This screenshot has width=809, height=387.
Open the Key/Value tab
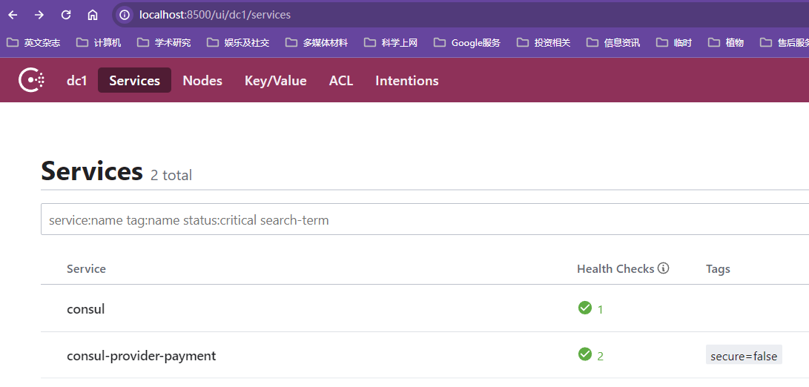[275, 81]
